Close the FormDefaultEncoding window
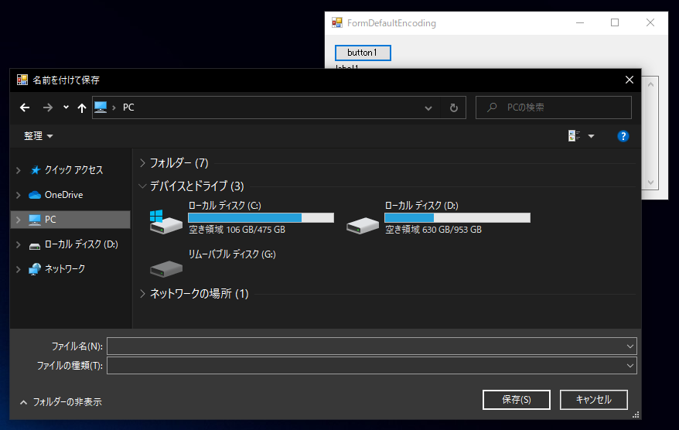Screen dimensions: 679x430 (650, 22)
